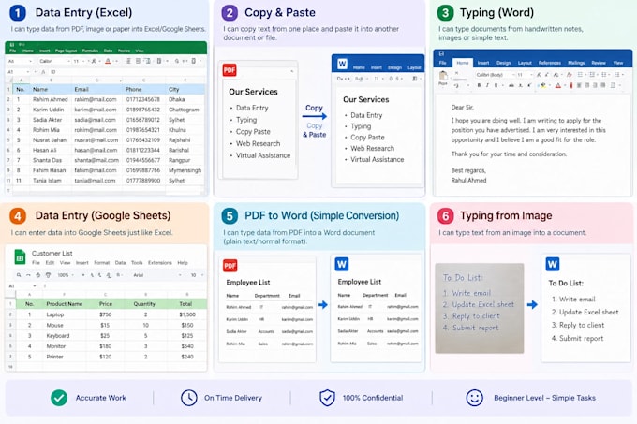Switch to the References tab in Word
The width and height of the screenshot is (637, 424).
[550, 63]
